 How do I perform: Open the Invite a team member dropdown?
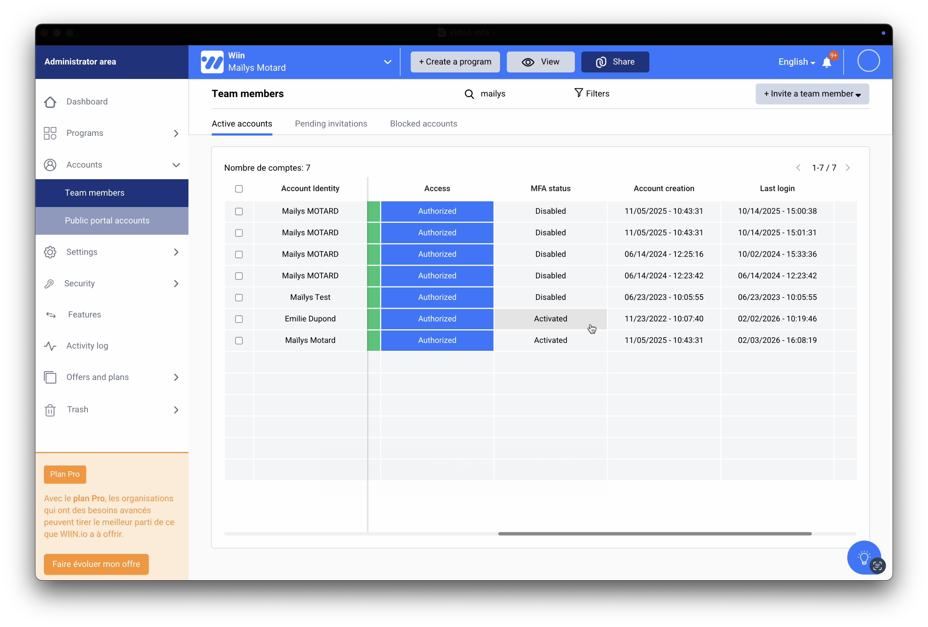click(x=812, y=94)
